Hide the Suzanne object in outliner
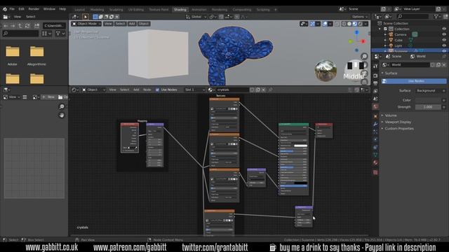Image resolution: width=449 pixels, height=252 pixels. coord(444,51)
